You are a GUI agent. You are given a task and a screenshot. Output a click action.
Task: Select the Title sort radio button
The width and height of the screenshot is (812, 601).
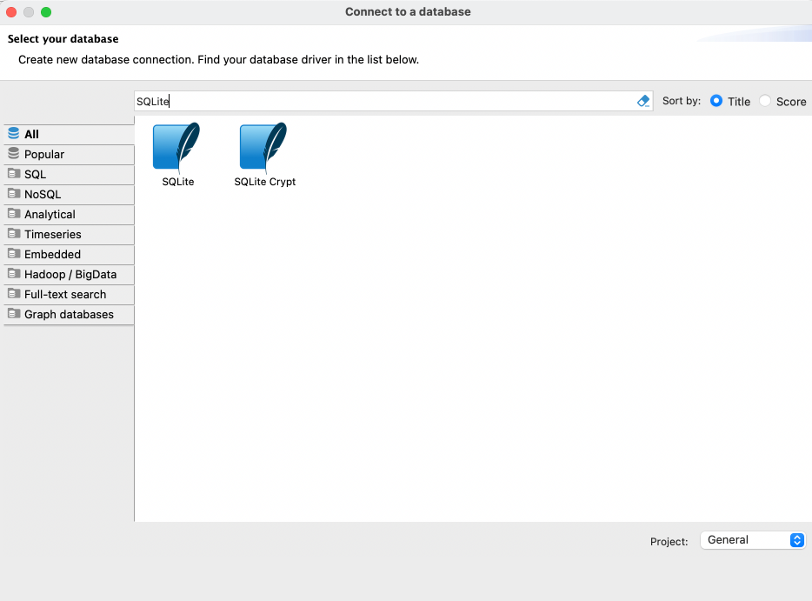(x=716, y=101)
